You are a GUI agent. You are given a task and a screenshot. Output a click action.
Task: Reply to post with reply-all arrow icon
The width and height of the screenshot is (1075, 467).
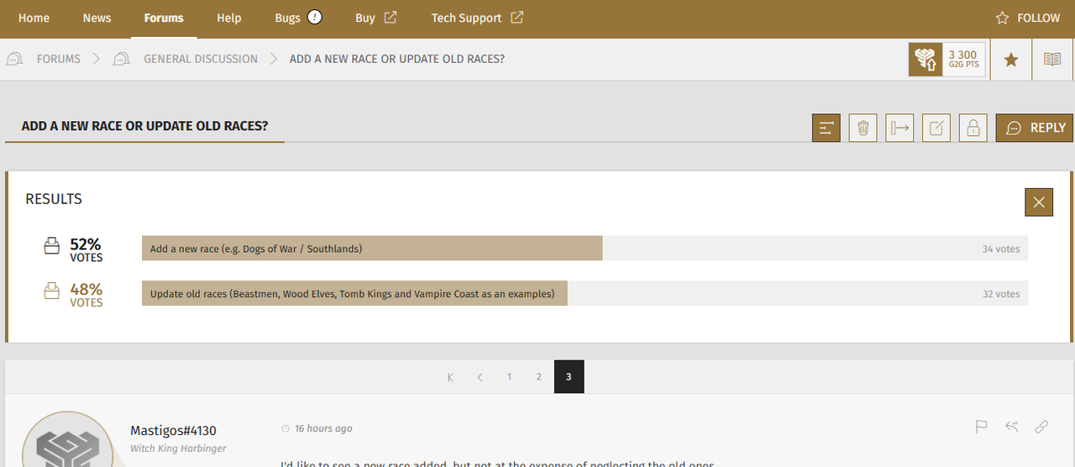coord(1012,427)
